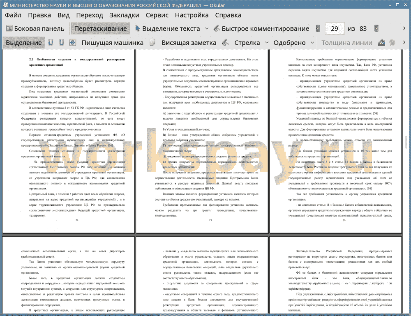Click the Okular app icon in the title bar
Screen dimensions: 411x316
click(x=5, y=5)
